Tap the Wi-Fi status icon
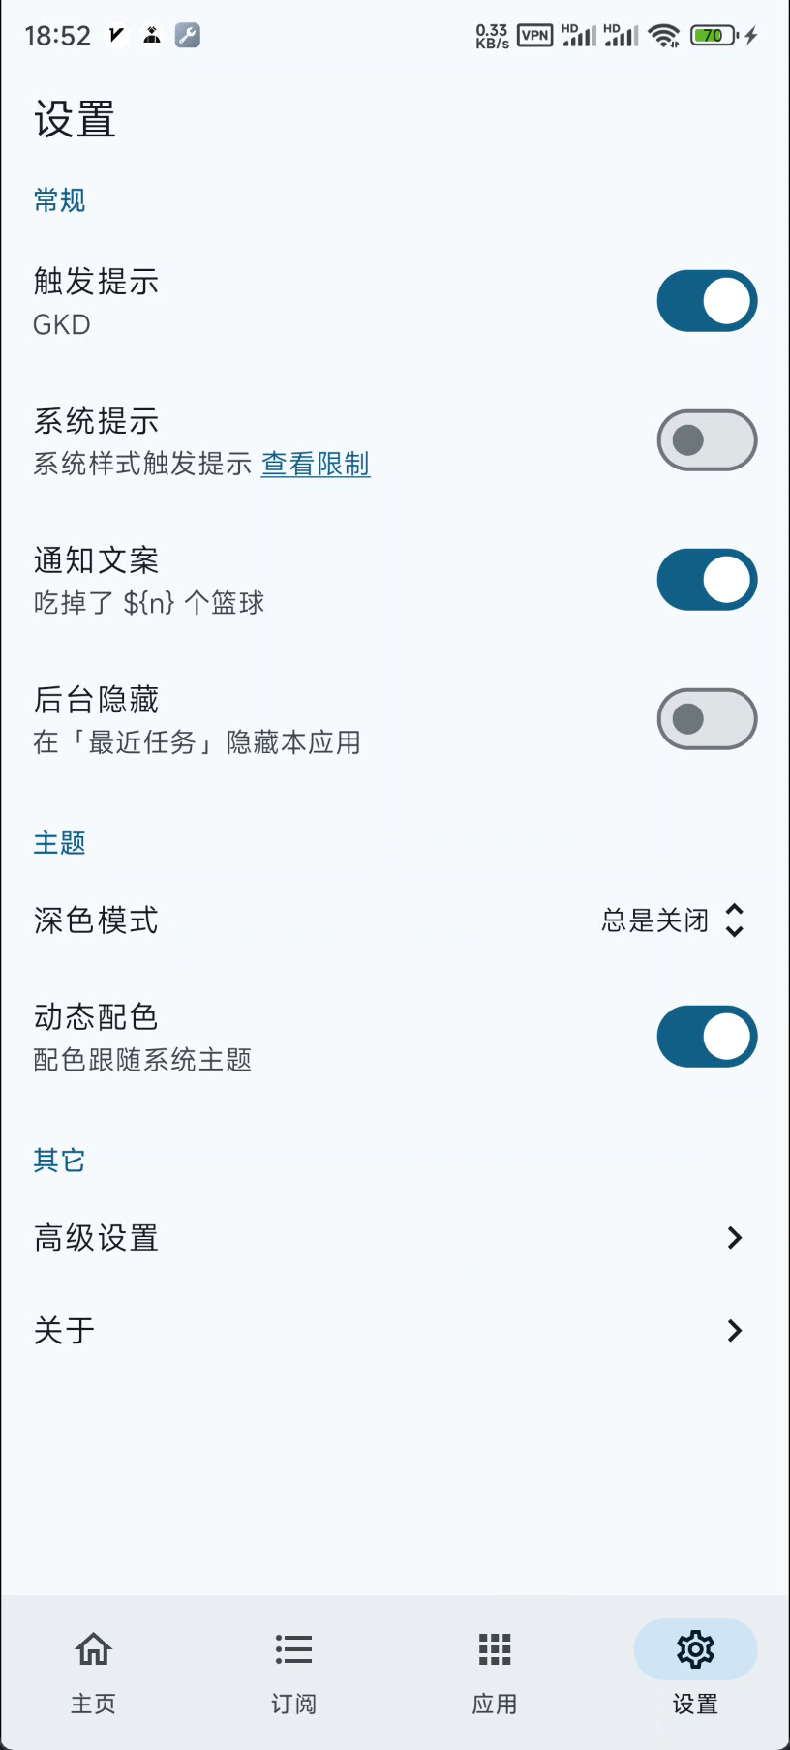790x1750 pixels. pyautogui.click(x=664, y=36)
